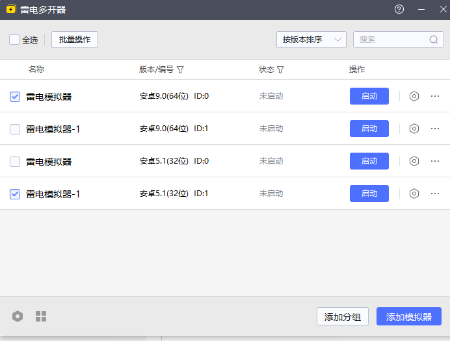
Task: Open settings for 雷电模拟器-1 安卓9.0 row
Action: 414,129
